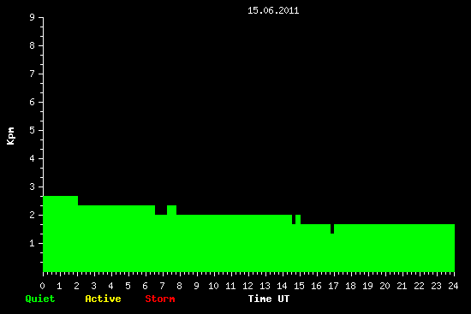This screenshot has height=314, width=471.
Task: Click value 3 on the Kp axis
Action: 32,187
